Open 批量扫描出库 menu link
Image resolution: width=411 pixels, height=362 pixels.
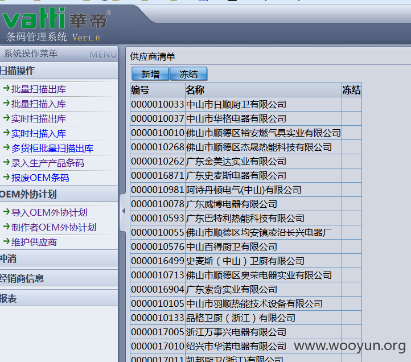point(39,89)
